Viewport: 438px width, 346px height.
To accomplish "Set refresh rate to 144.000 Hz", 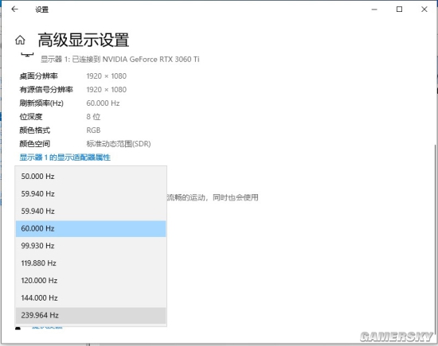I will (x=91, y=297).
